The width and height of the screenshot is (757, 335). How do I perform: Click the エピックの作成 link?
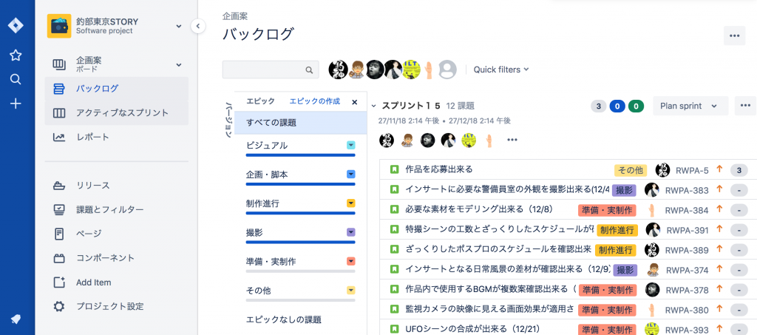pos(314,101)
